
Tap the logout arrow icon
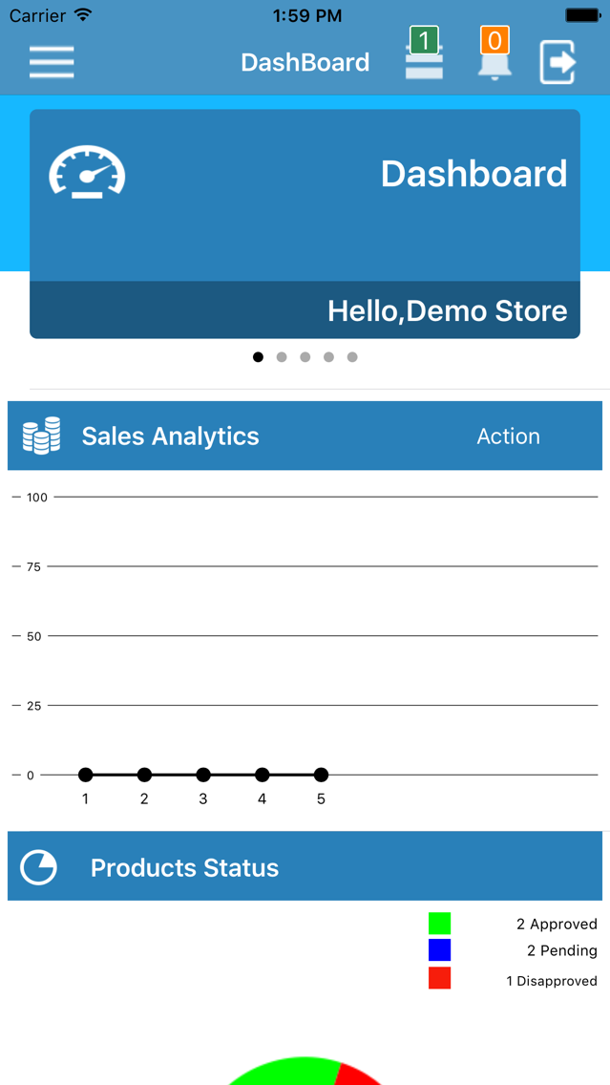point(557,63)
